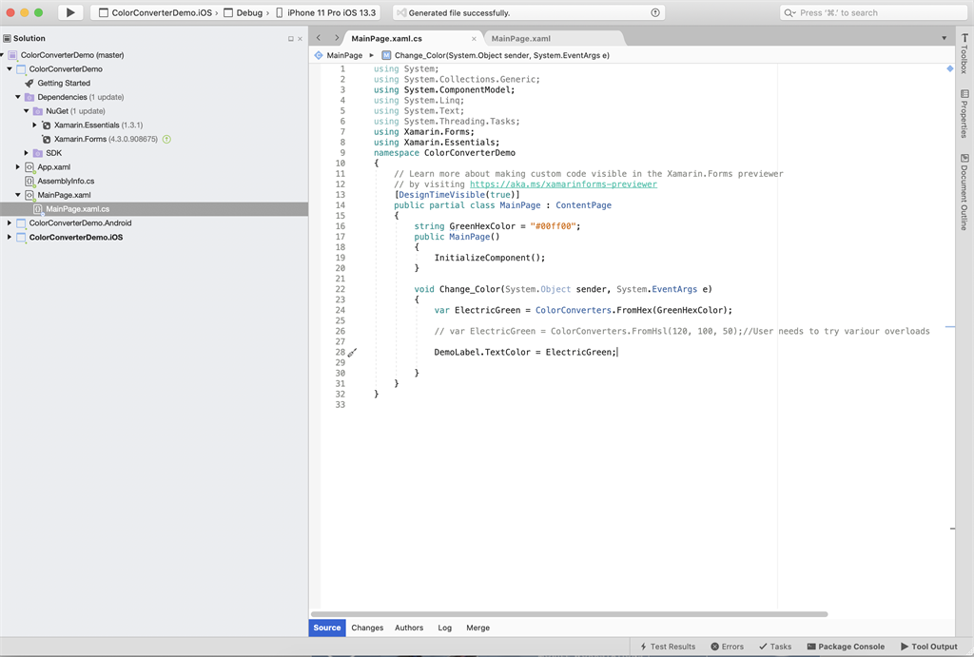Expand the SDK folder
Screen dimensions: 974x657
click(27, 153)
